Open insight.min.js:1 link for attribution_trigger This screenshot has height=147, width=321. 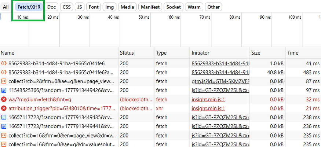tap(208, 109)
